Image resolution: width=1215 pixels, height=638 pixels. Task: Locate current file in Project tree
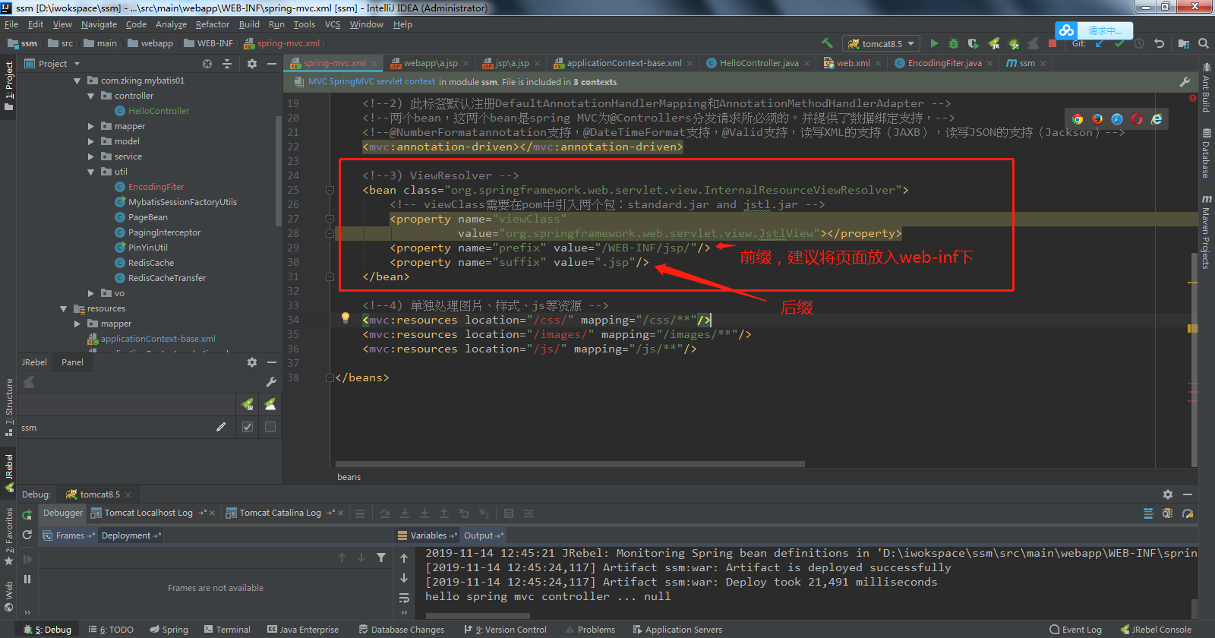[x=207, y=64]
